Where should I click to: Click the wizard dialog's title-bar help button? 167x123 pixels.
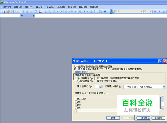tap(160, 61)
